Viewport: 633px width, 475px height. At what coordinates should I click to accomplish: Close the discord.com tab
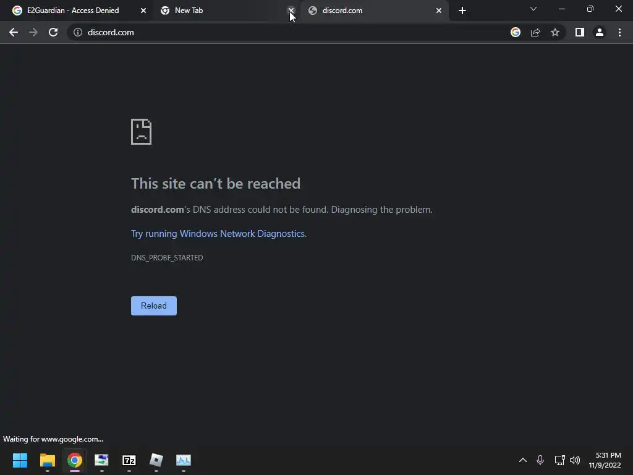pos(439,11)
